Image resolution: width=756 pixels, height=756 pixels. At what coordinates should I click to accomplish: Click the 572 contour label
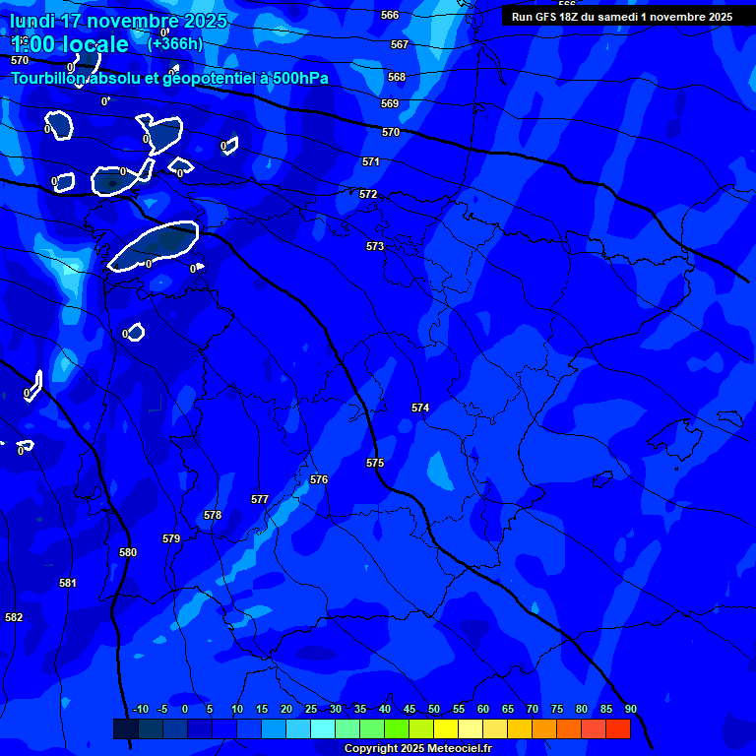[368, 194]
